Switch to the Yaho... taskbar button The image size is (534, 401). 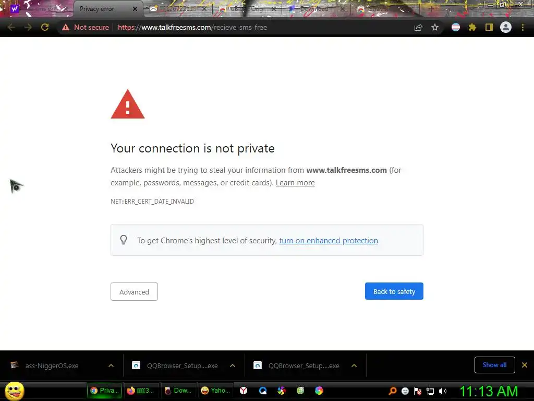pyautogui.click(x=215, y=391)
